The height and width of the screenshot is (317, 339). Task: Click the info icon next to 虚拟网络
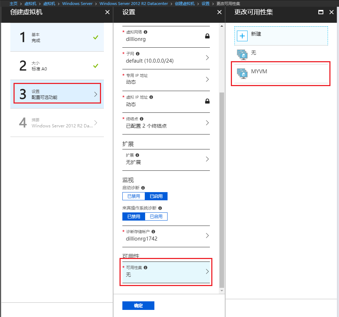click(x=145, y=32)
